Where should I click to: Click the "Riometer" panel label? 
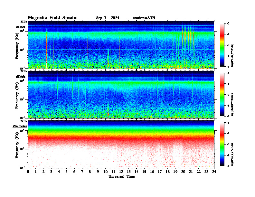point(20,126)
